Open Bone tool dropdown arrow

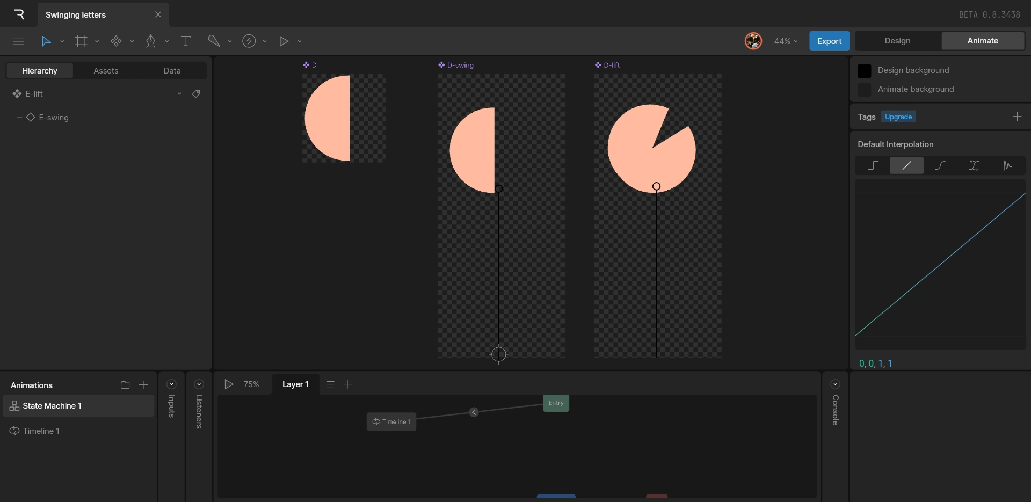(x=229, y=41)
